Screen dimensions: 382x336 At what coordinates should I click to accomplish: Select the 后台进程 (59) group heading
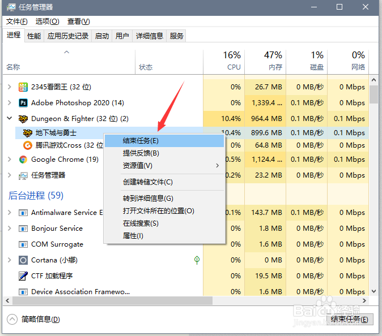click(36, 196)
